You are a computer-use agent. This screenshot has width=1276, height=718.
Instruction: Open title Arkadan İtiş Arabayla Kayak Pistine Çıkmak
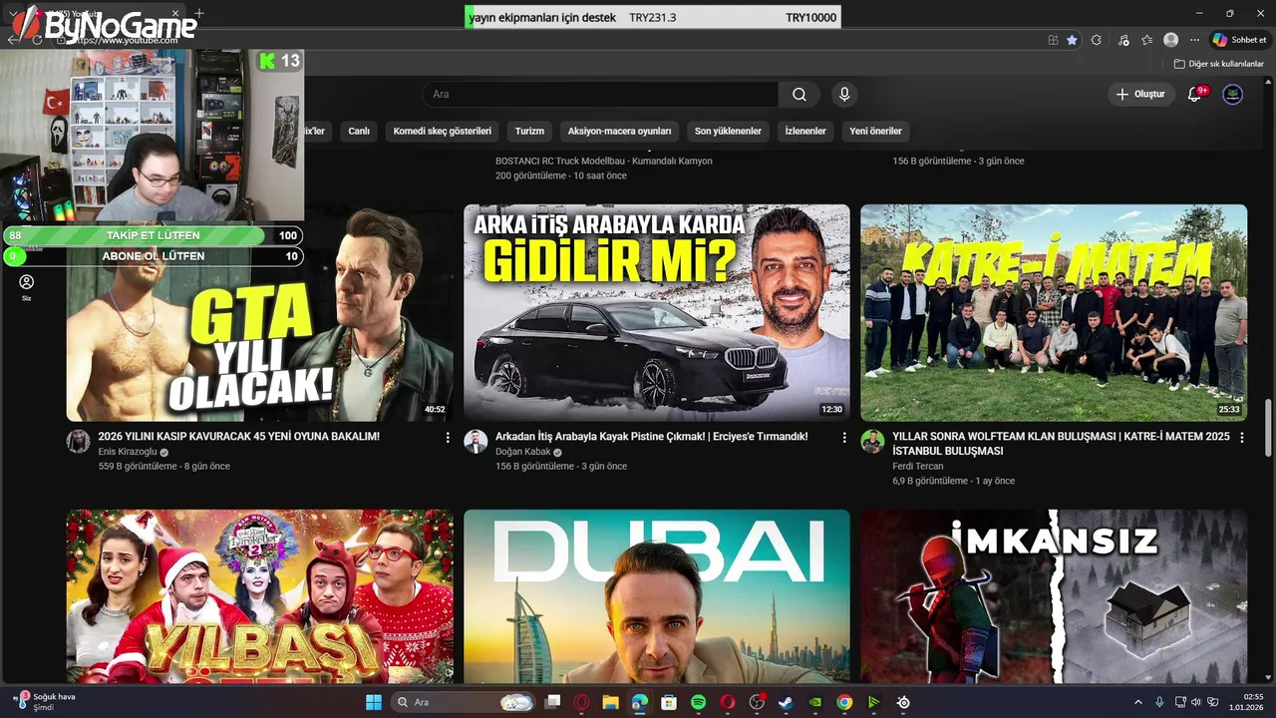(x=652, y=437)
